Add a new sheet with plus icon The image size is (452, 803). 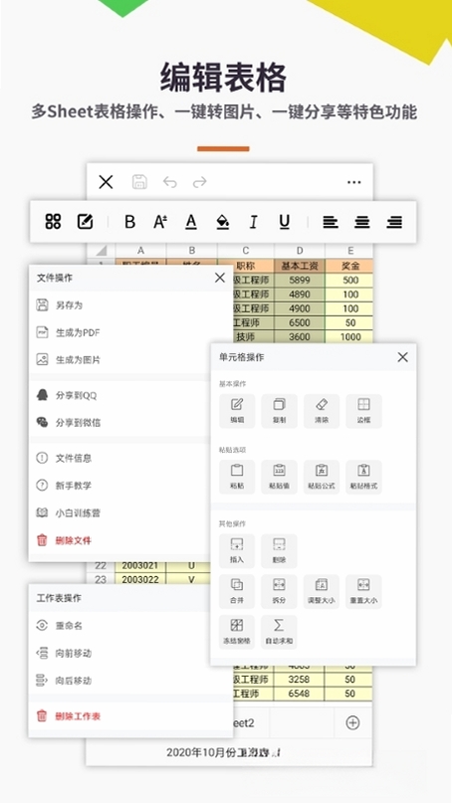point(352,722)
